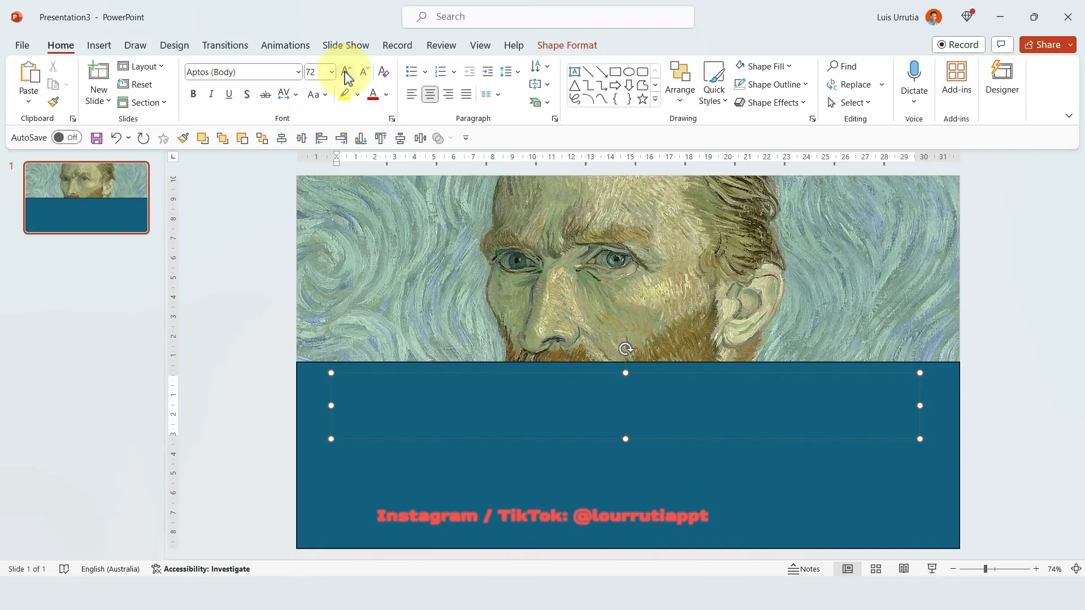Click the Cut scissors icon
This screenshot has height=610, width=1085.
(x=53, y=67)
